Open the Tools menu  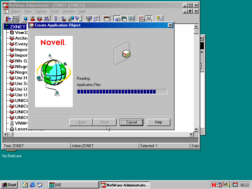coord(54,11)
